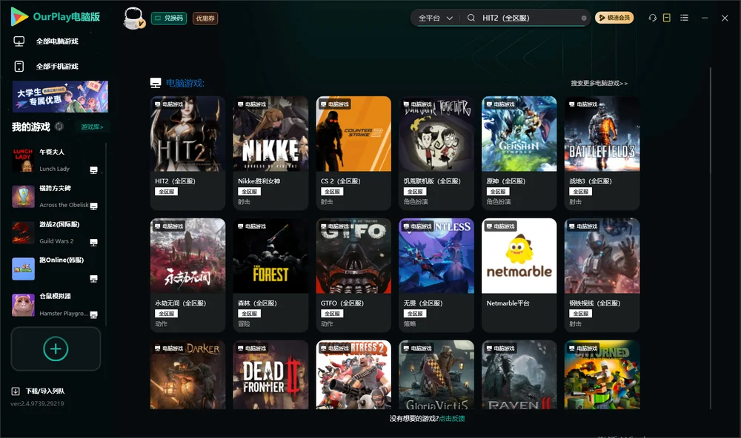Open 仓鼠模拟器 Hamster Playground entry
The width and height of the screenshot is (741, 438).
pos(55,304)
